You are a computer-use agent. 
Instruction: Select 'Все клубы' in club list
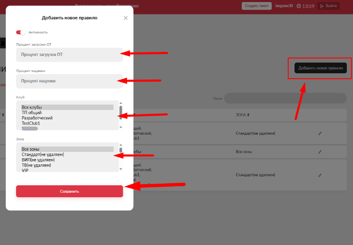tap(67, 107)
